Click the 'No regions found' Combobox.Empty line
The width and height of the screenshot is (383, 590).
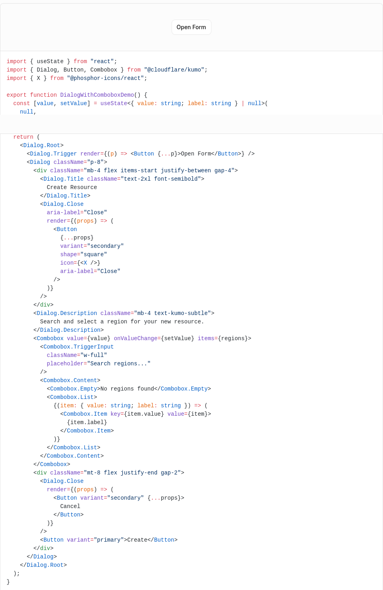coord(129,389)
